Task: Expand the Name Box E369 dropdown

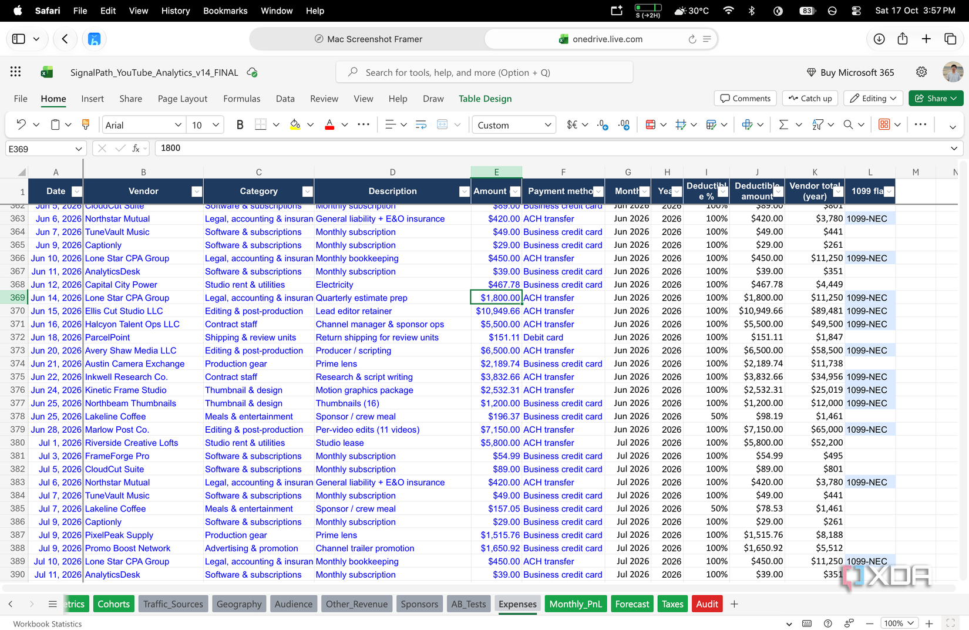Action: (79, 149)
